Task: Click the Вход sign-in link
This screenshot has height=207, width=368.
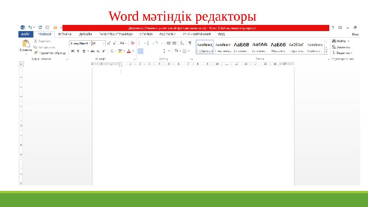Action: click(355, 34)
